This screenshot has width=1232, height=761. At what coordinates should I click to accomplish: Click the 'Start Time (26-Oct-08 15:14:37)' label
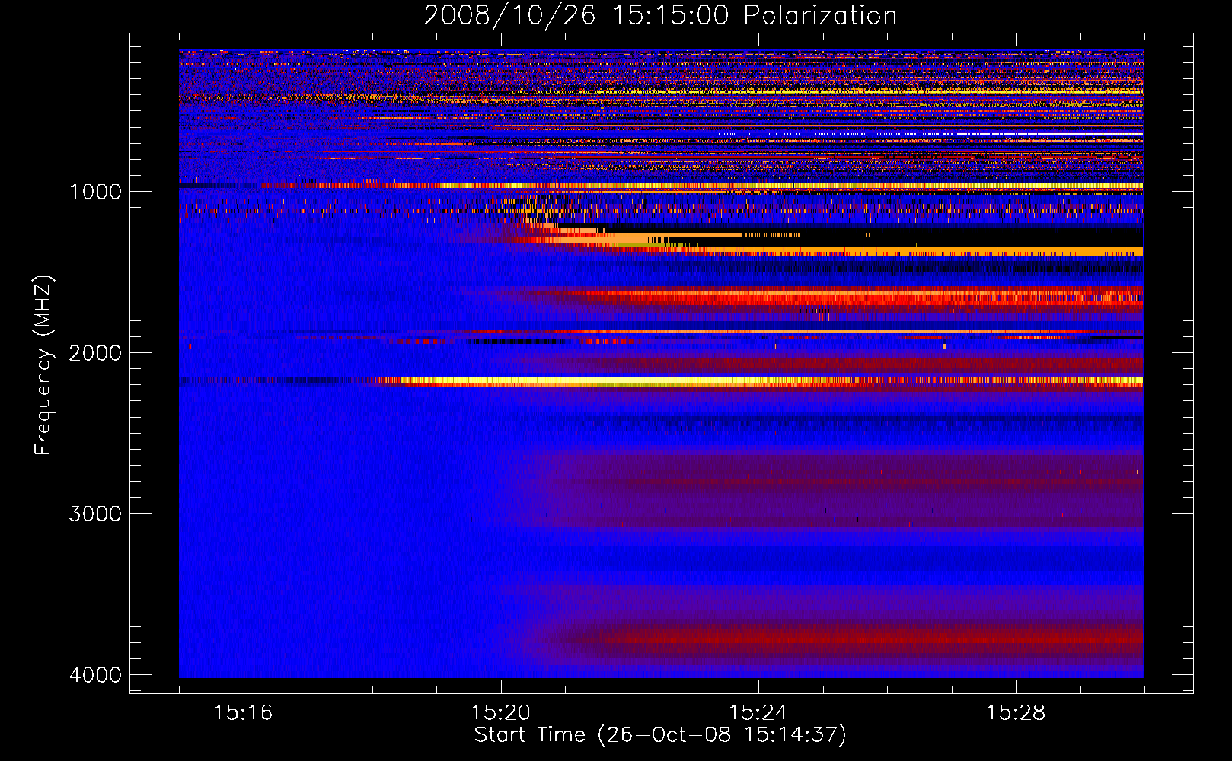coord(660,735)
